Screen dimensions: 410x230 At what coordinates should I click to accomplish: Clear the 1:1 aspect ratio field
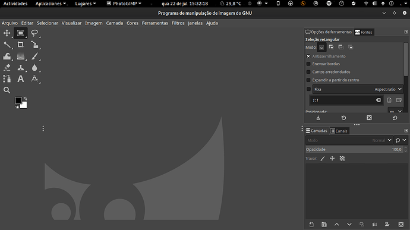(x=378, y=100)
